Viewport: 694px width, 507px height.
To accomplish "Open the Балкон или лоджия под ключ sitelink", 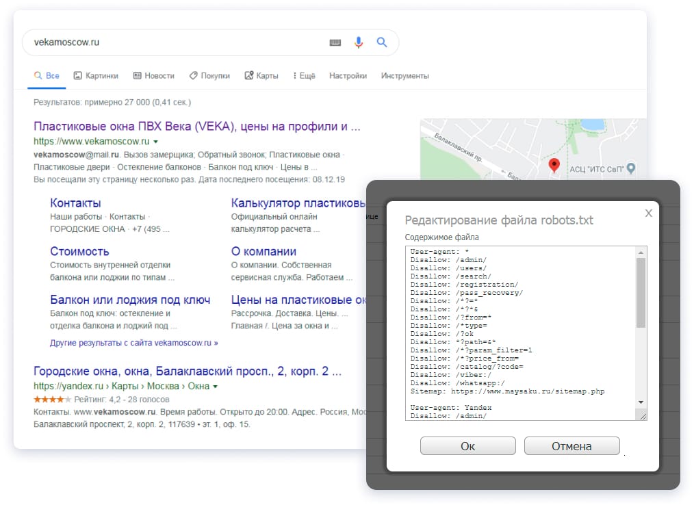I will (x=130, y=300).
